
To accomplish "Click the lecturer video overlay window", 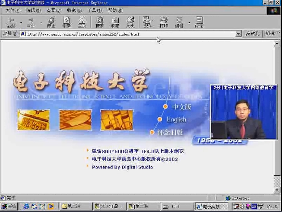I will (x=244, y=112).
